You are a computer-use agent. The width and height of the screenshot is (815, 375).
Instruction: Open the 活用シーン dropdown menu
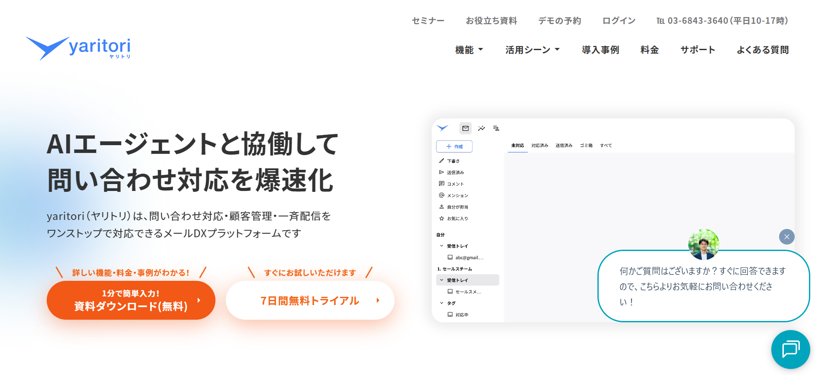pos(533,50)
